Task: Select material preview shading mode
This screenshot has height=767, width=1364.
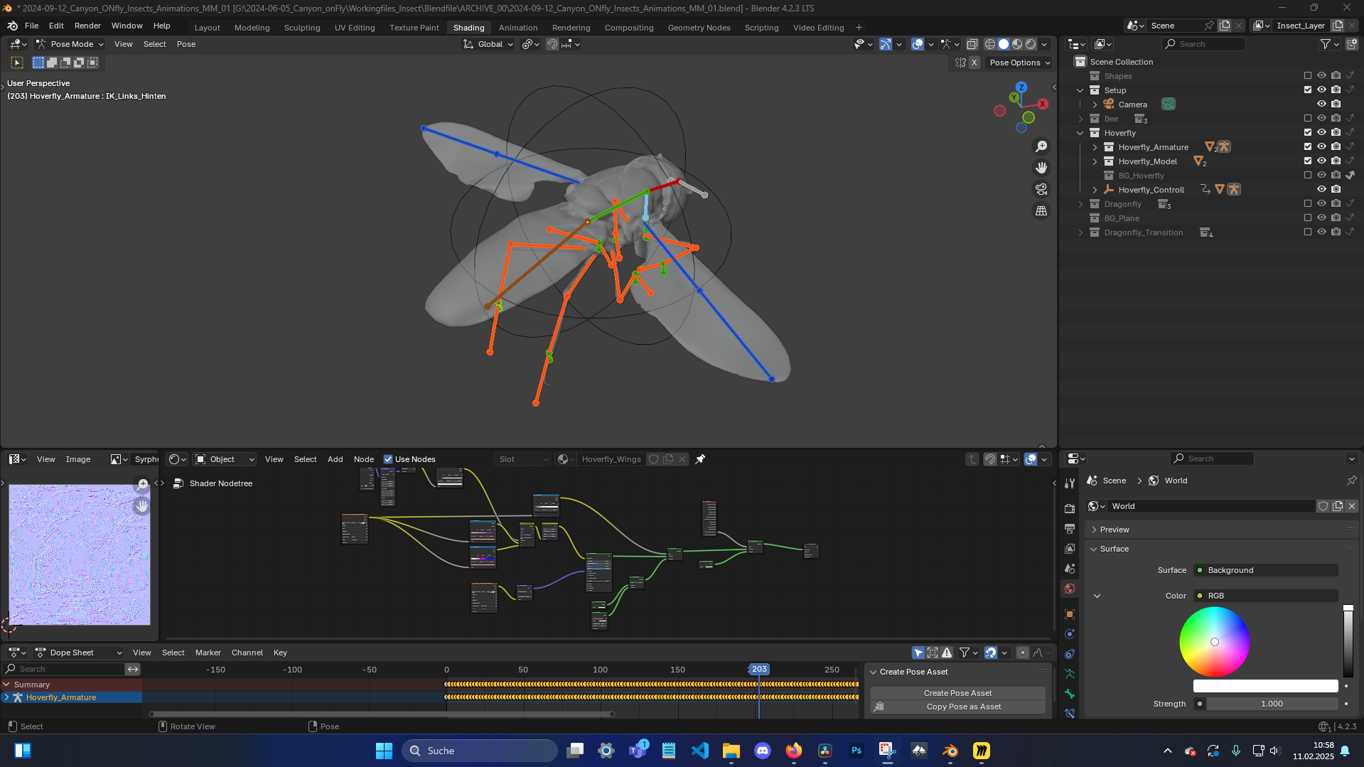Action: pyautogui.click(x=1017, y=44)
